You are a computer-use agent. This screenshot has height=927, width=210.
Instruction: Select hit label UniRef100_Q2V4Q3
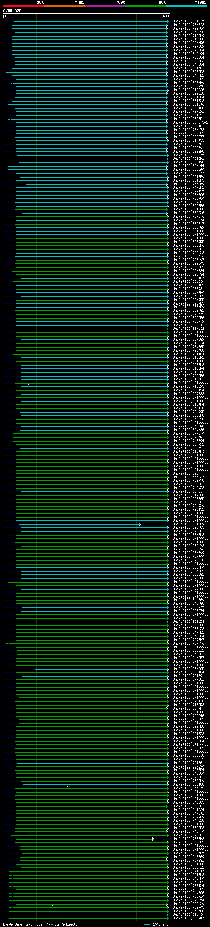tap(188, 126)
